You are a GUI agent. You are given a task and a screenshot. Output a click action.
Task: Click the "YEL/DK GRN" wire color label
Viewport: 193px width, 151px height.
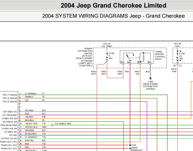coord(31,124)
